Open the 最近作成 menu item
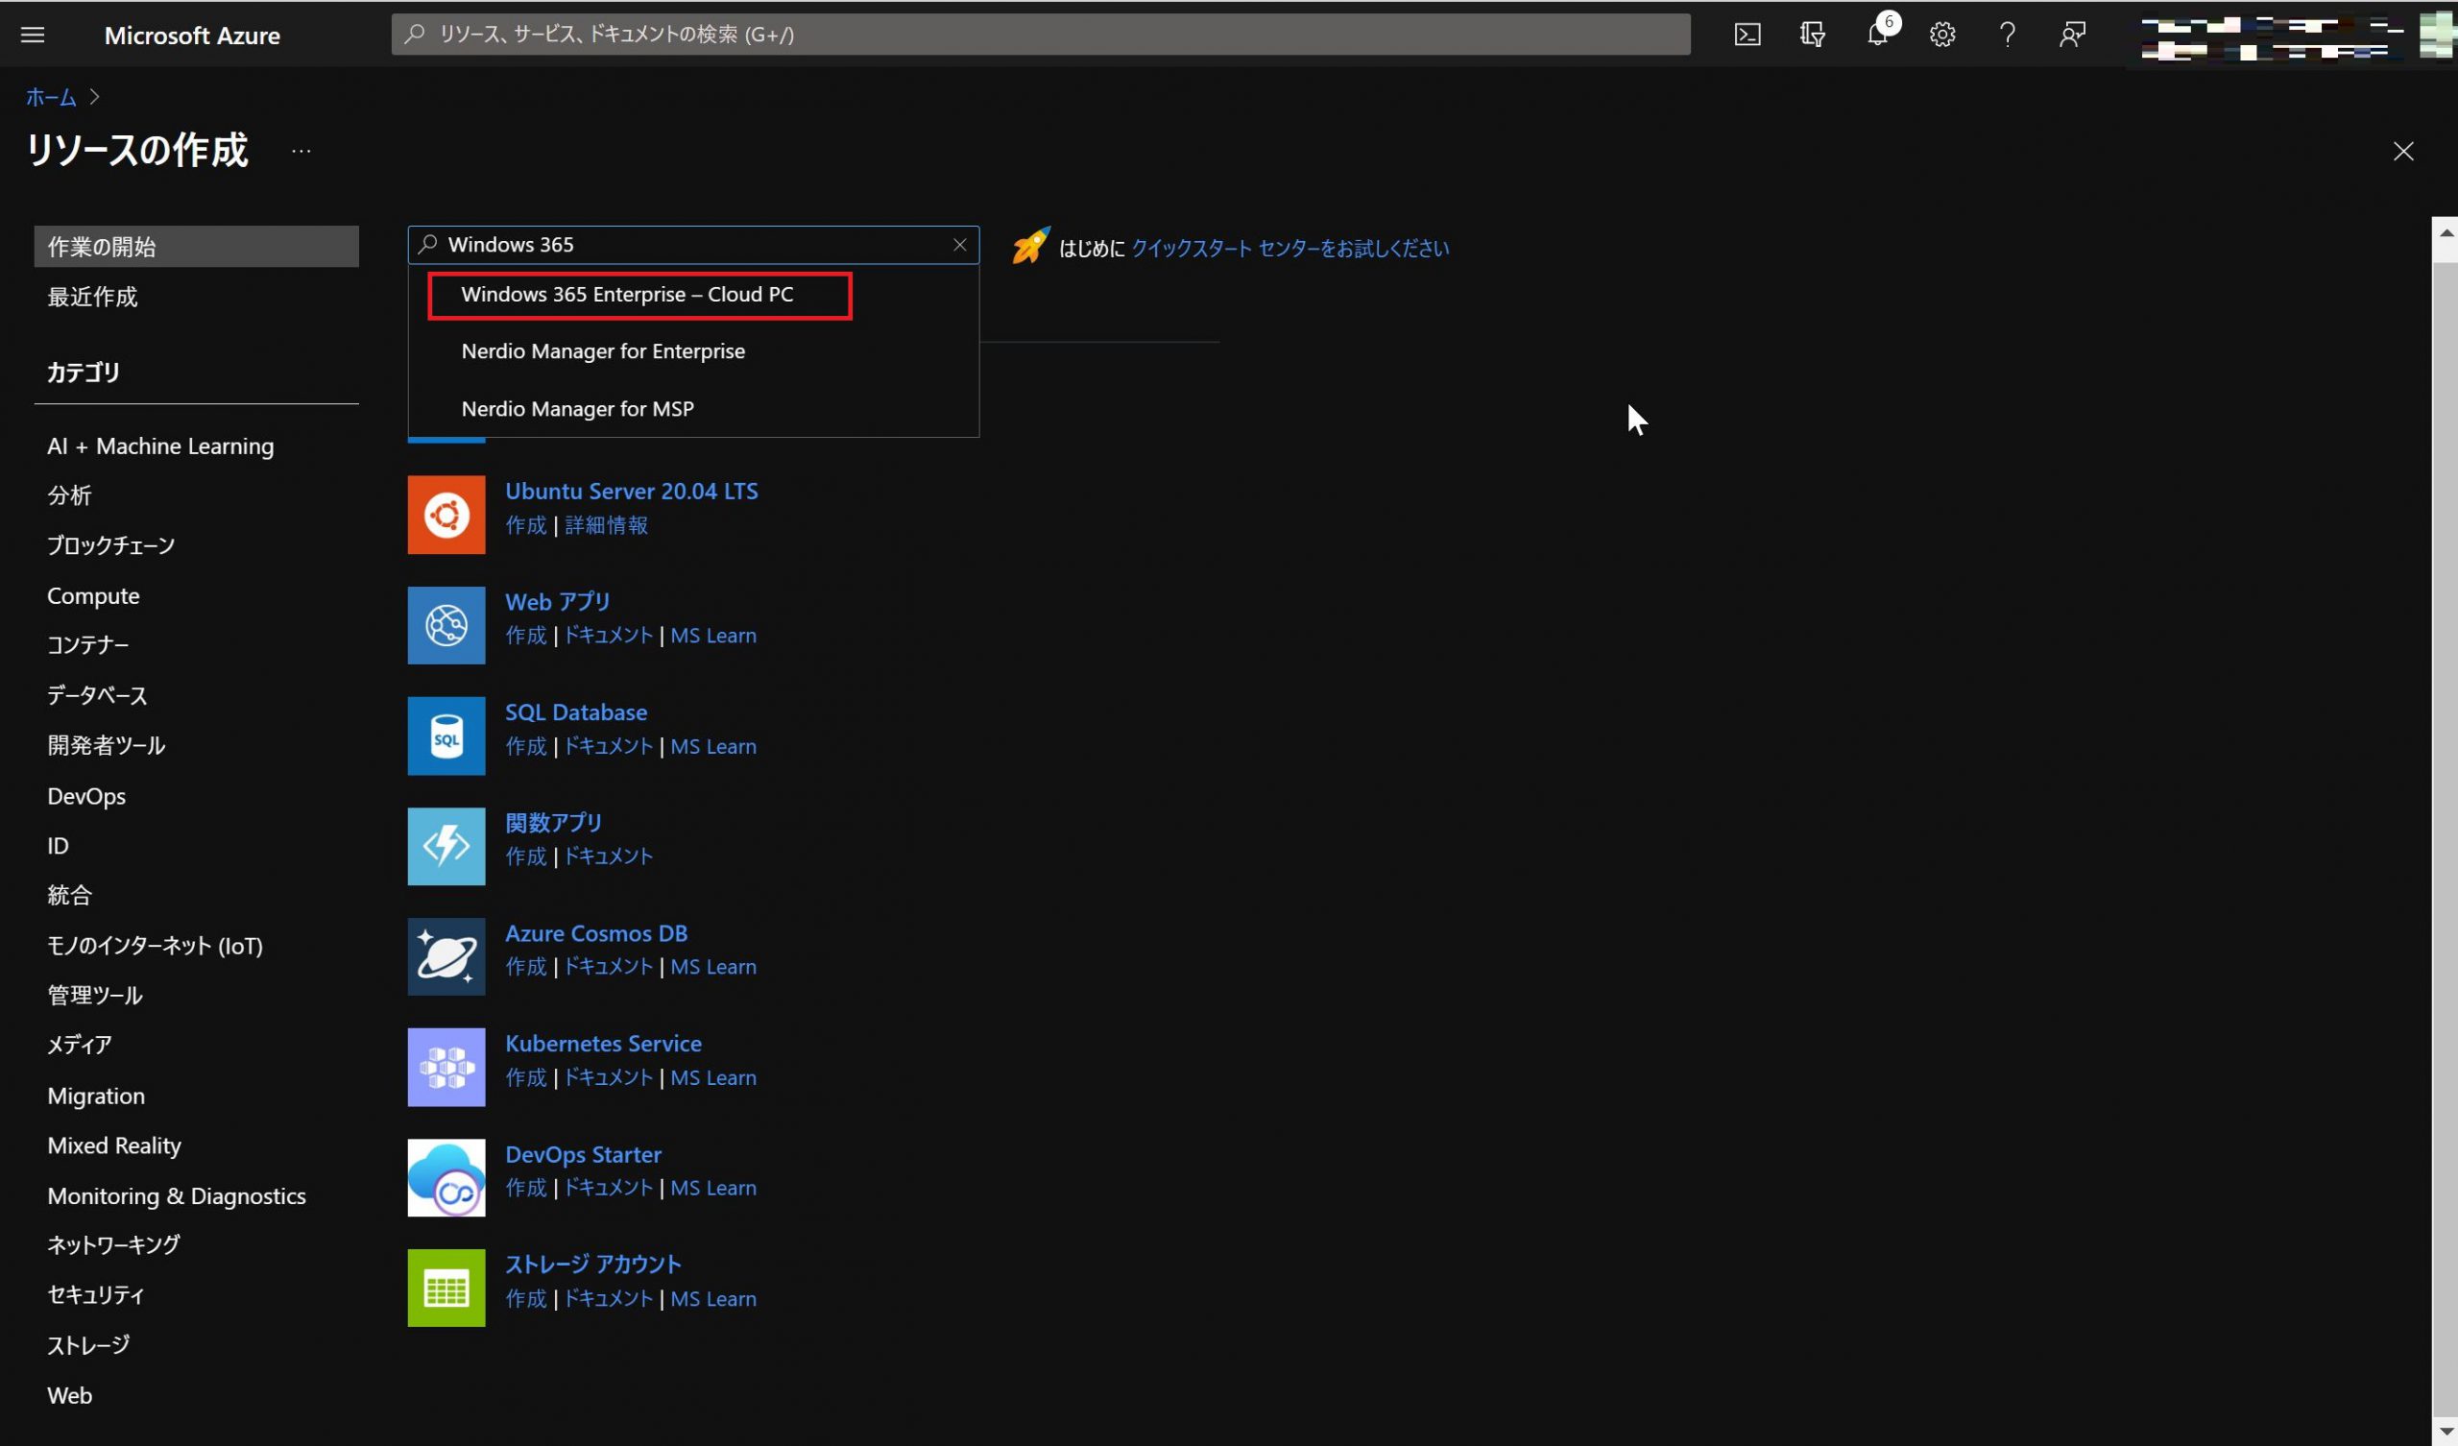The width and height of the screenshot is (2458, 1446). click(x=93, y=297)
